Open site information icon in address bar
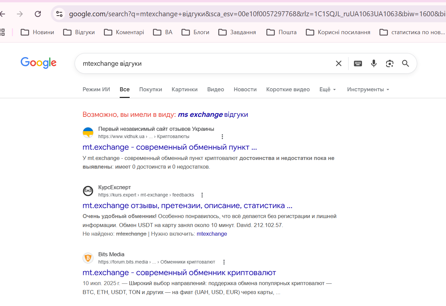 (x=59, y=14)
